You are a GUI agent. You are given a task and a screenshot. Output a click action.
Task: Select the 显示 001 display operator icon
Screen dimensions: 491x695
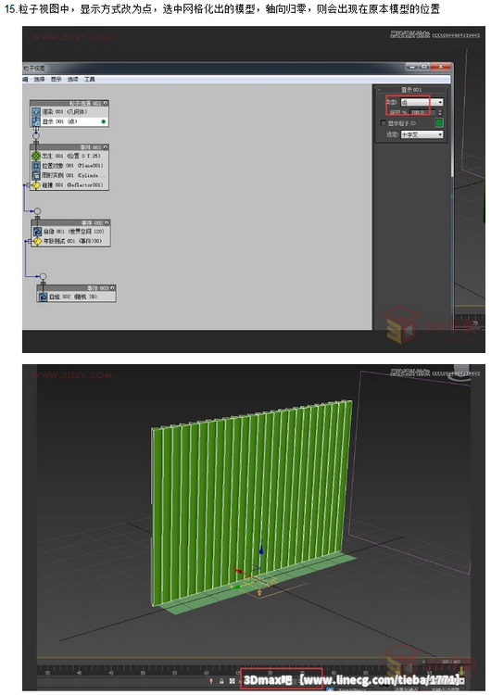pos(36,121)
